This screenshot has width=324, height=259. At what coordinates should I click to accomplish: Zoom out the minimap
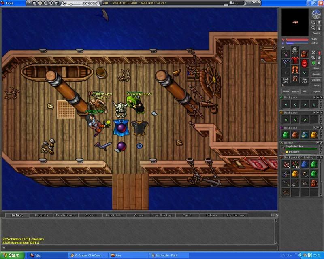313,23
